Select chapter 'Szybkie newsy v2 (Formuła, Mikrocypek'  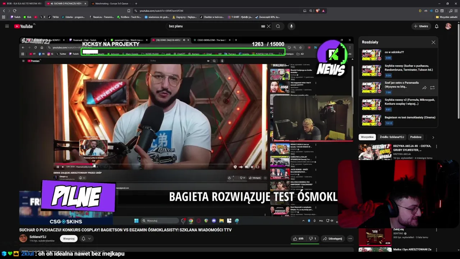click(410, 102)
